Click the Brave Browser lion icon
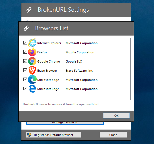Screen dimensions: 154x144 click(x=32, y=70)
